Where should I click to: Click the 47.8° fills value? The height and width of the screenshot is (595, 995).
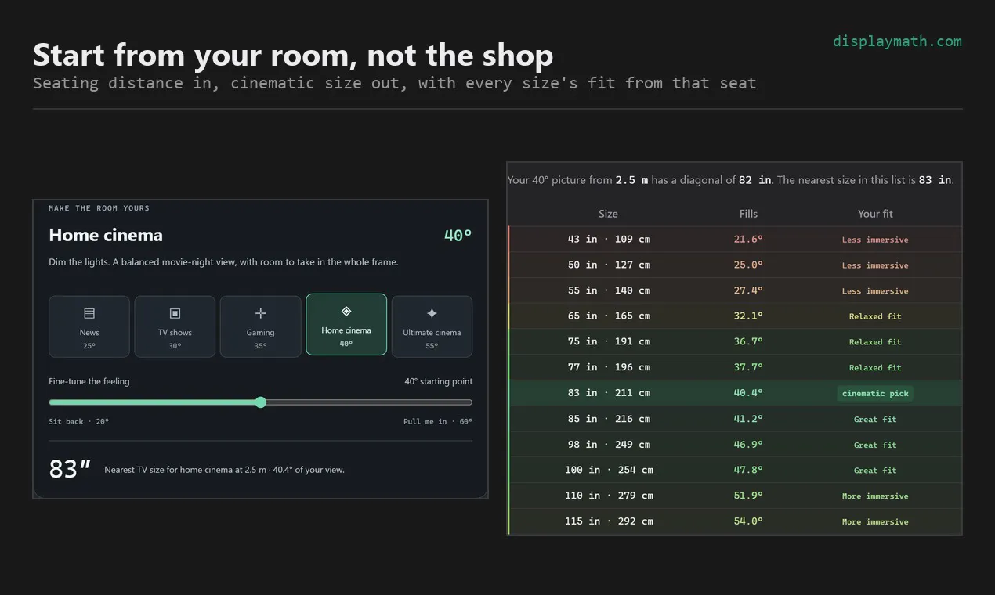point(748,470)
